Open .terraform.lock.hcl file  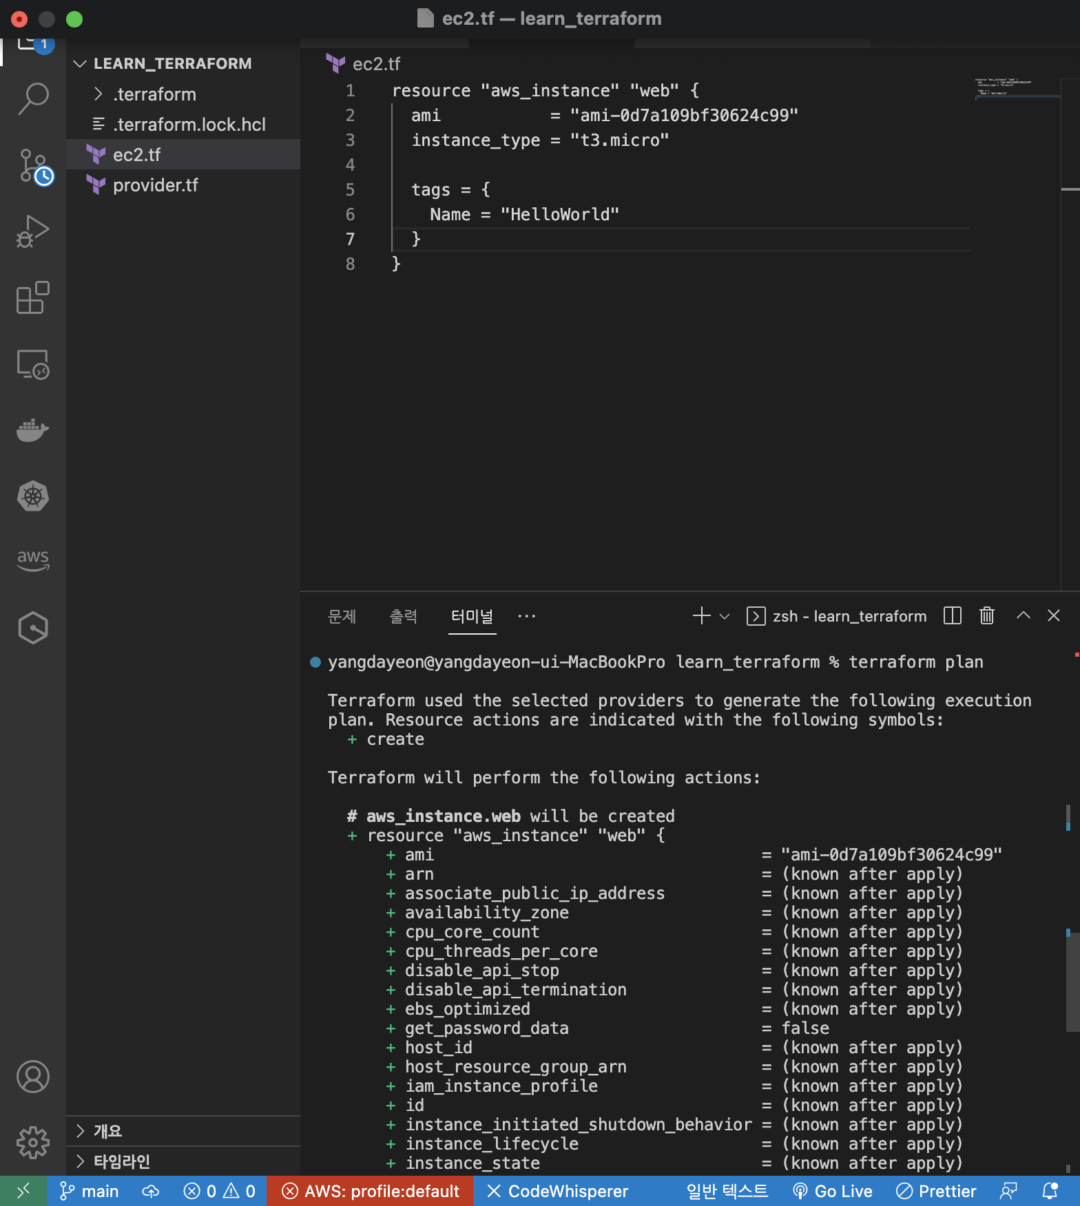[183, 125]
